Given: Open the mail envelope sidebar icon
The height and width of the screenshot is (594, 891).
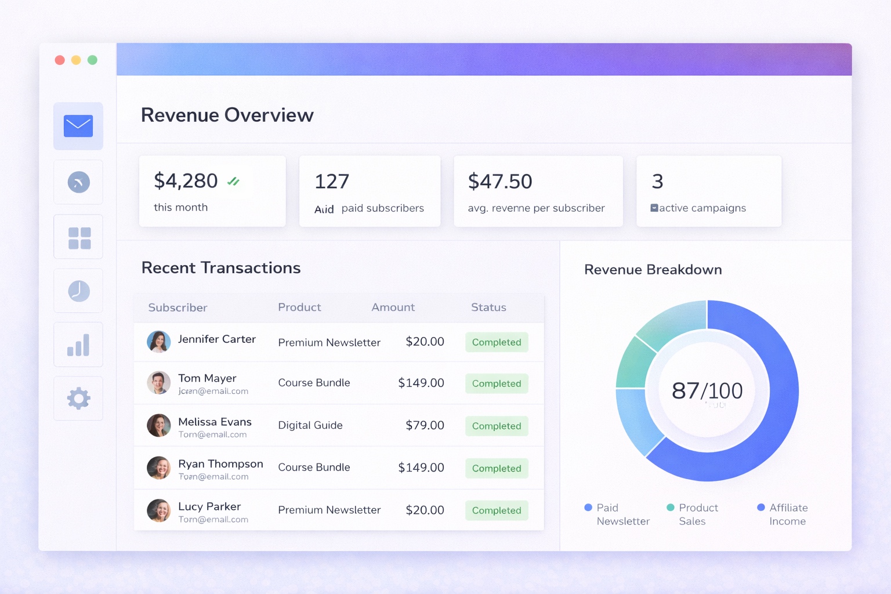Looking at the screenshot, I should 78,126.
